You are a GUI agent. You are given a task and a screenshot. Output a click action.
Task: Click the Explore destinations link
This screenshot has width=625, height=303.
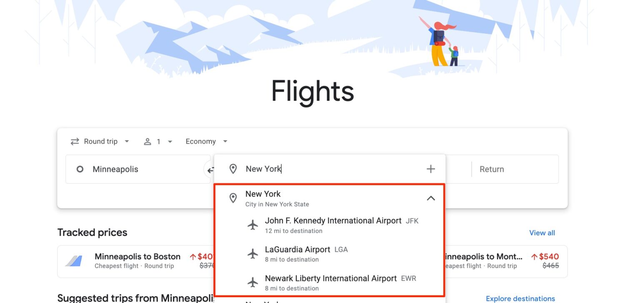coord(520,298)
